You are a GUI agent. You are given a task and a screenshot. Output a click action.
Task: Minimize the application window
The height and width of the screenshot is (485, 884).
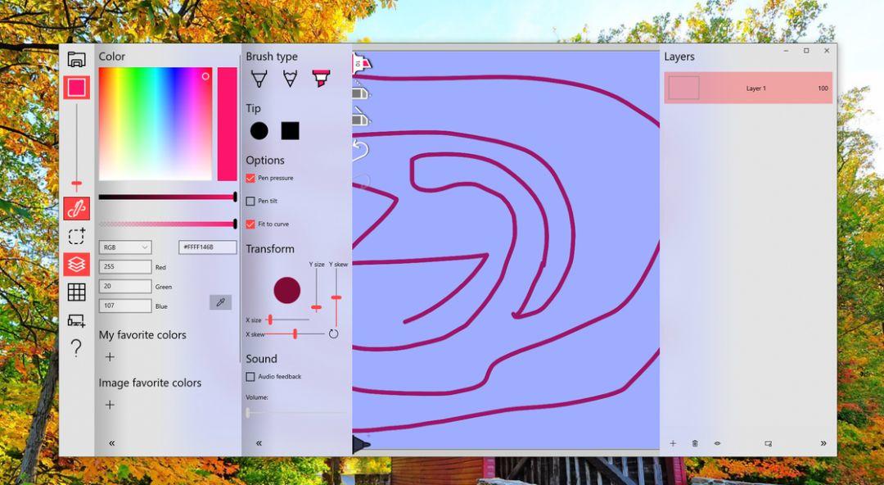787,51
